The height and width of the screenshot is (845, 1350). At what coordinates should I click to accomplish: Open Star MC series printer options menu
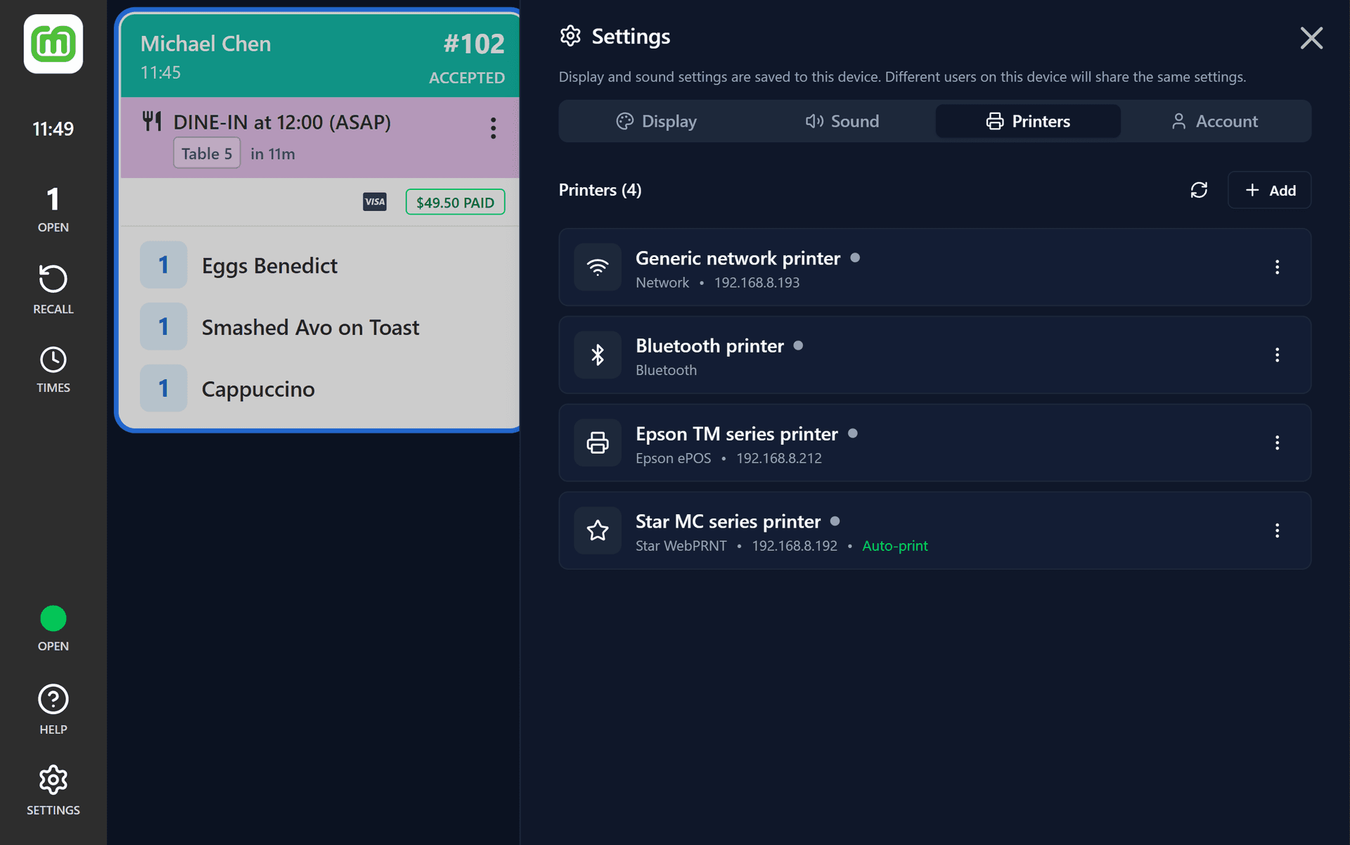click(x=1277, y=530)
